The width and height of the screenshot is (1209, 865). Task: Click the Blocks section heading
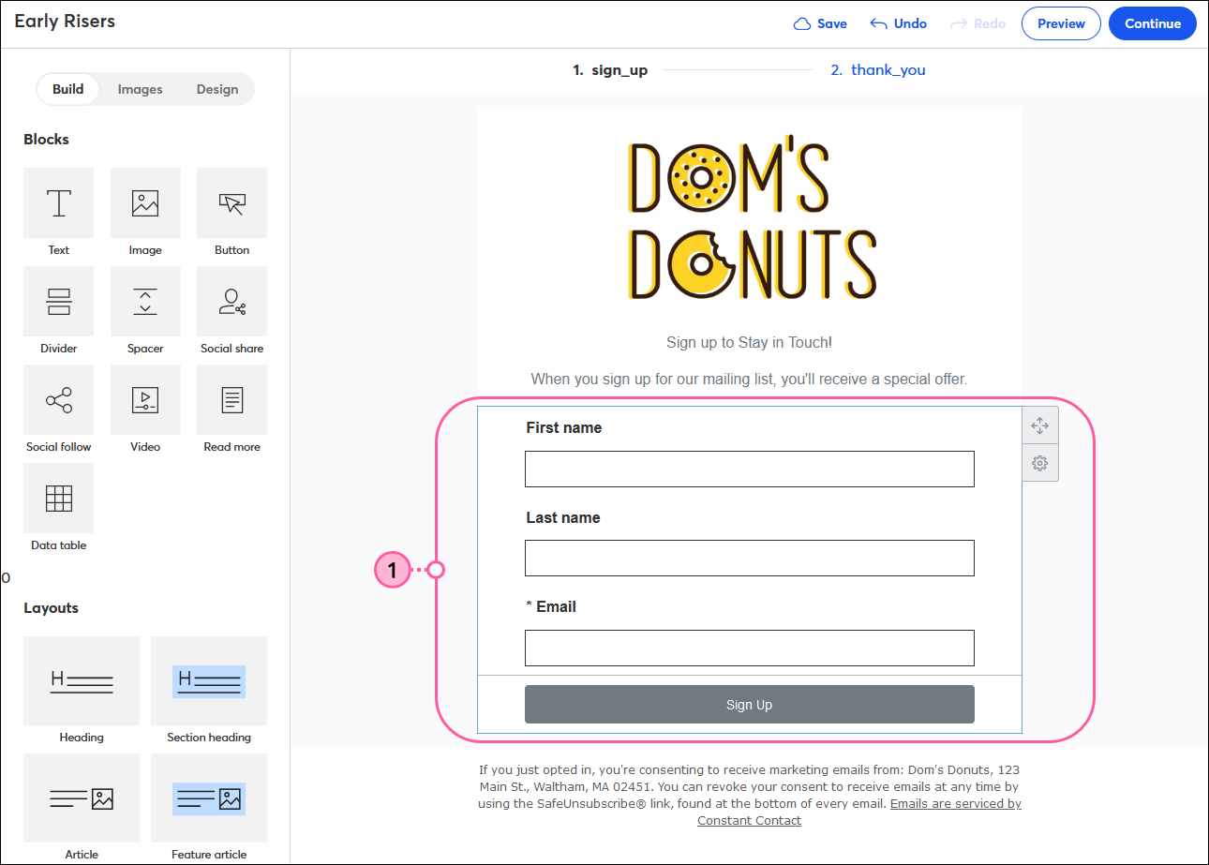click(x=46, y=140)
